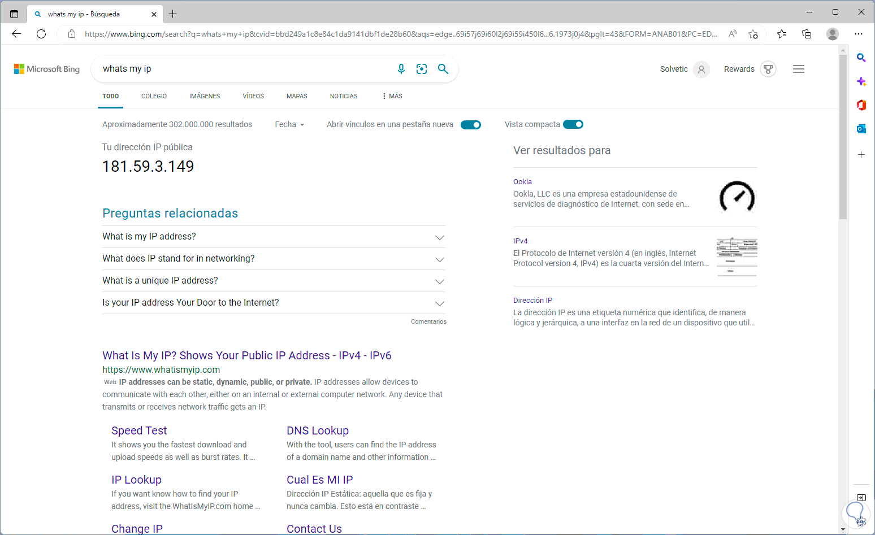Click the https://www.whatismyip.com URL
Image resolution: width=875 pixels, height=535 pixels.
(x=161, y=369)
